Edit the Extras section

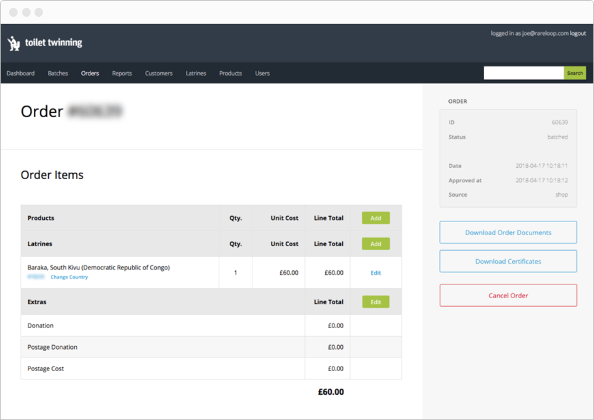coord(375,301)
